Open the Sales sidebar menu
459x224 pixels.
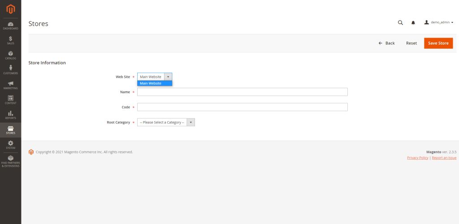coord(11,41)
